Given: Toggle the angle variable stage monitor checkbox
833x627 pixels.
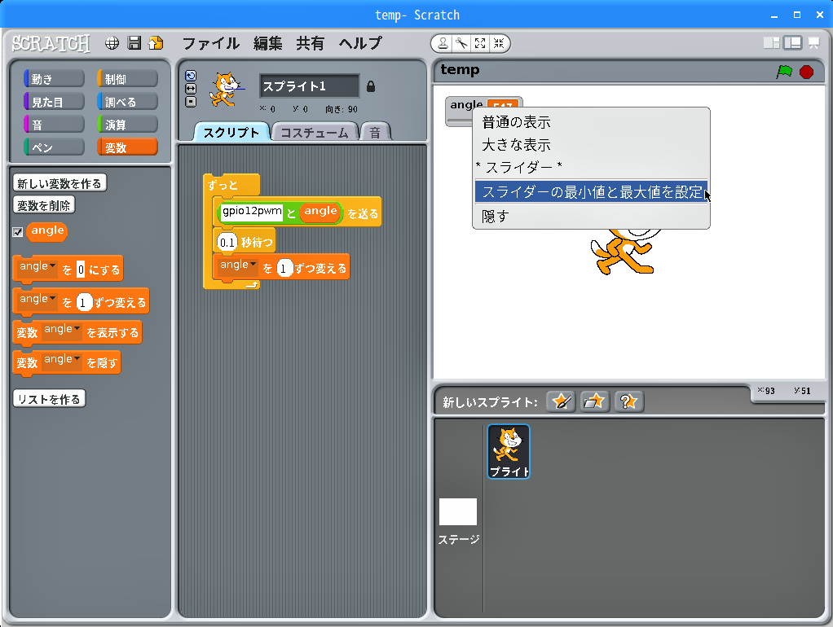Looking at the screenshot, I should (18, 232).
